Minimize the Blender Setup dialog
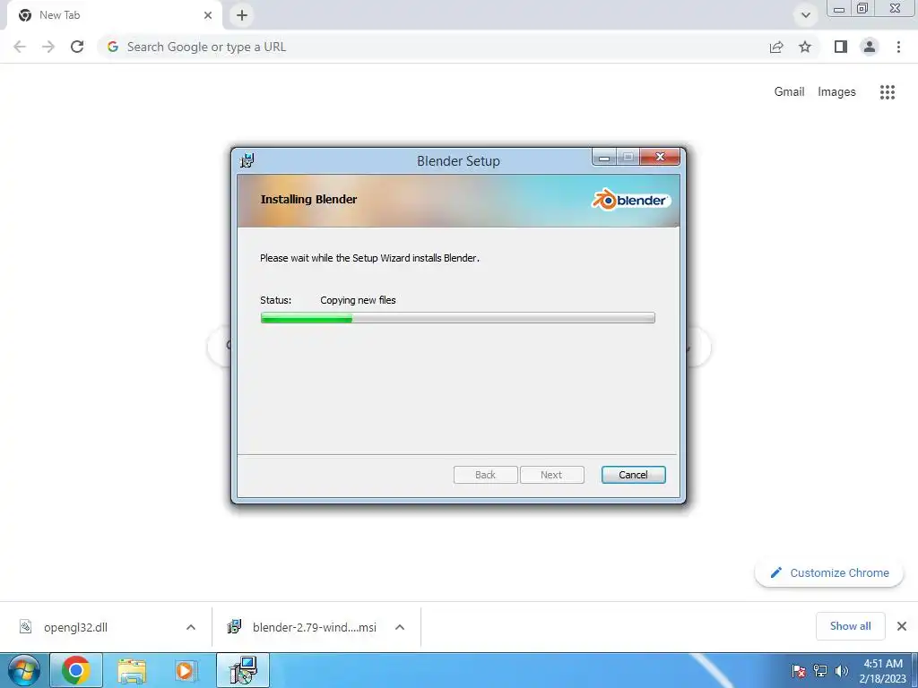The width and height of the screenshot is (918, 688). pos(604,157)
